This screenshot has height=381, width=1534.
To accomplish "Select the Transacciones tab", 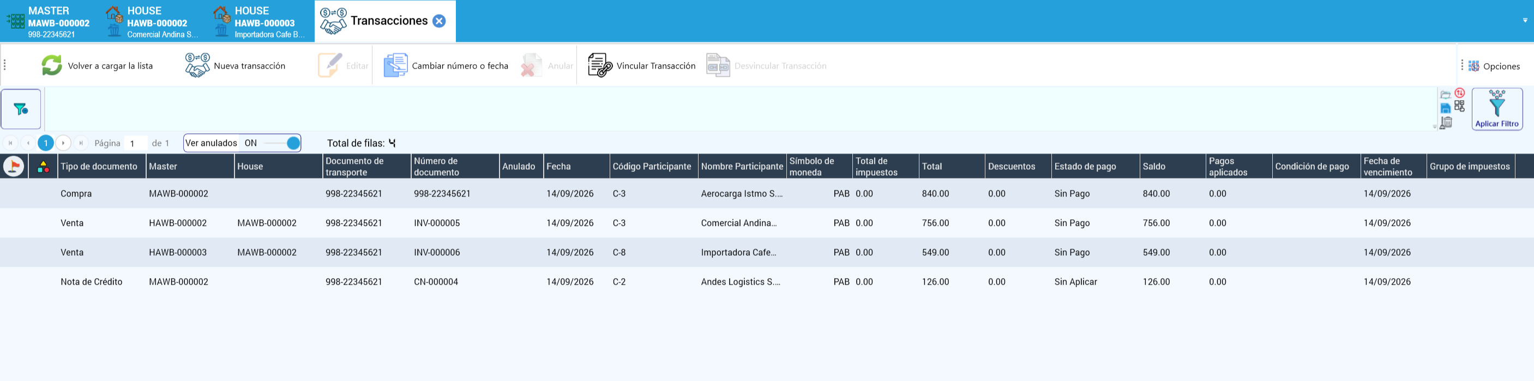I will [x=386, y=21].
